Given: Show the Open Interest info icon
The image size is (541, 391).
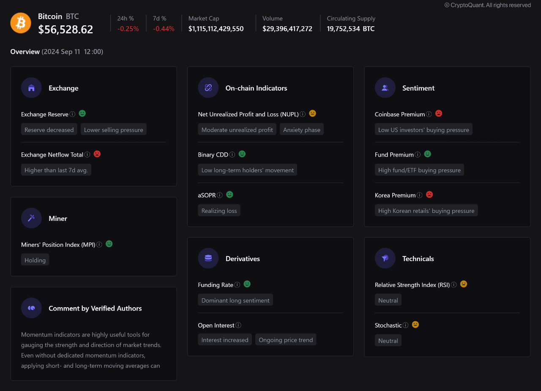Looking at the screenshot, I should [x=238, y=325].
